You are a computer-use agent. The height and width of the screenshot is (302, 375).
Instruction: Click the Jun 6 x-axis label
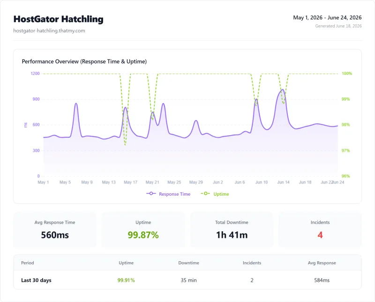point(240,182)
